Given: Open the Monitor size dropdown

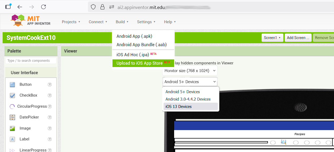Looking at the screenshot, I should [x=190, y=71].
